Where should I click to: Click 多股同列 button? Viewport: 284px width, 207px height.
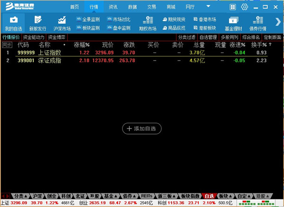(x=230, y=37)
